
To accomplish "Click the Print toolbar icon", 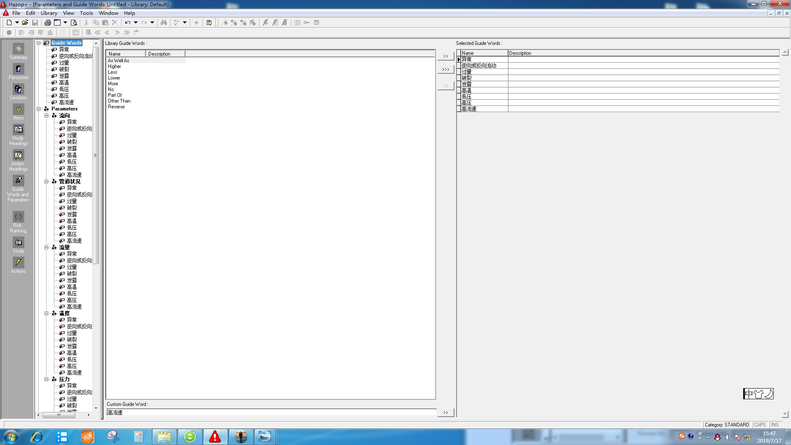I will (47, 23).
